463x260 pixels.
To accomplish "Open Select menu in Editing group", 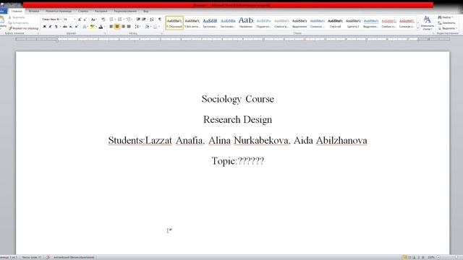I will pyautogui.click(x=448, y=28).
